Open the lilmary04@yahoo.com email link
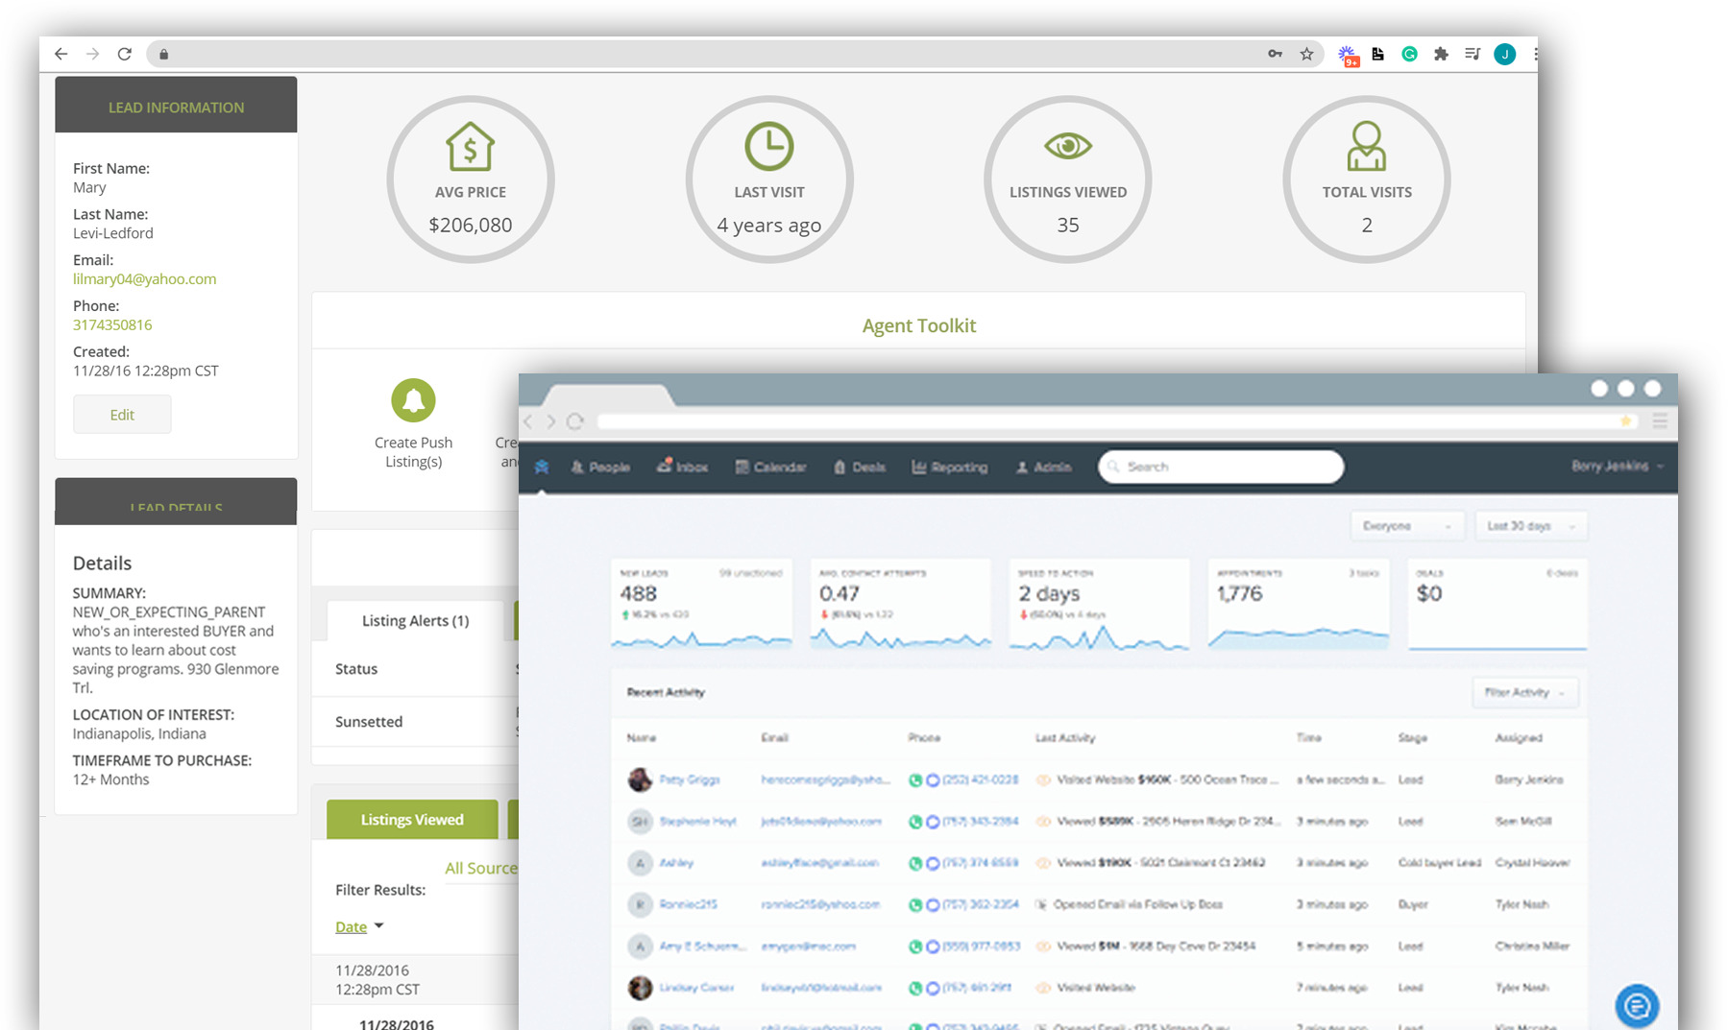Viewport: 1728px width, 1030px height. point(144,278)
